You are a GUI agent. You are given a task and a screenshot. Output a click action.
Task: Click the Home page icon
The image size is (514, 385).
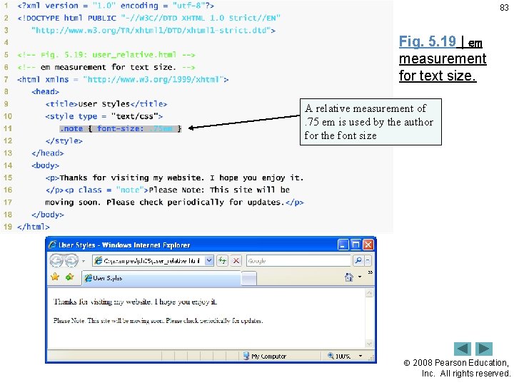349,277
